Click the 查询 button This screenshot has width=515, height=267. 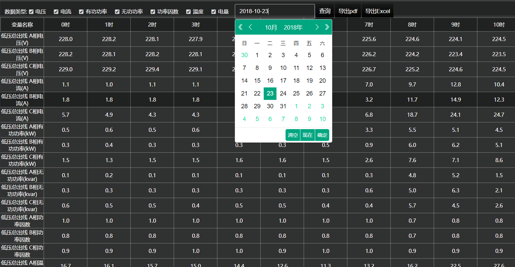[325, 11]
